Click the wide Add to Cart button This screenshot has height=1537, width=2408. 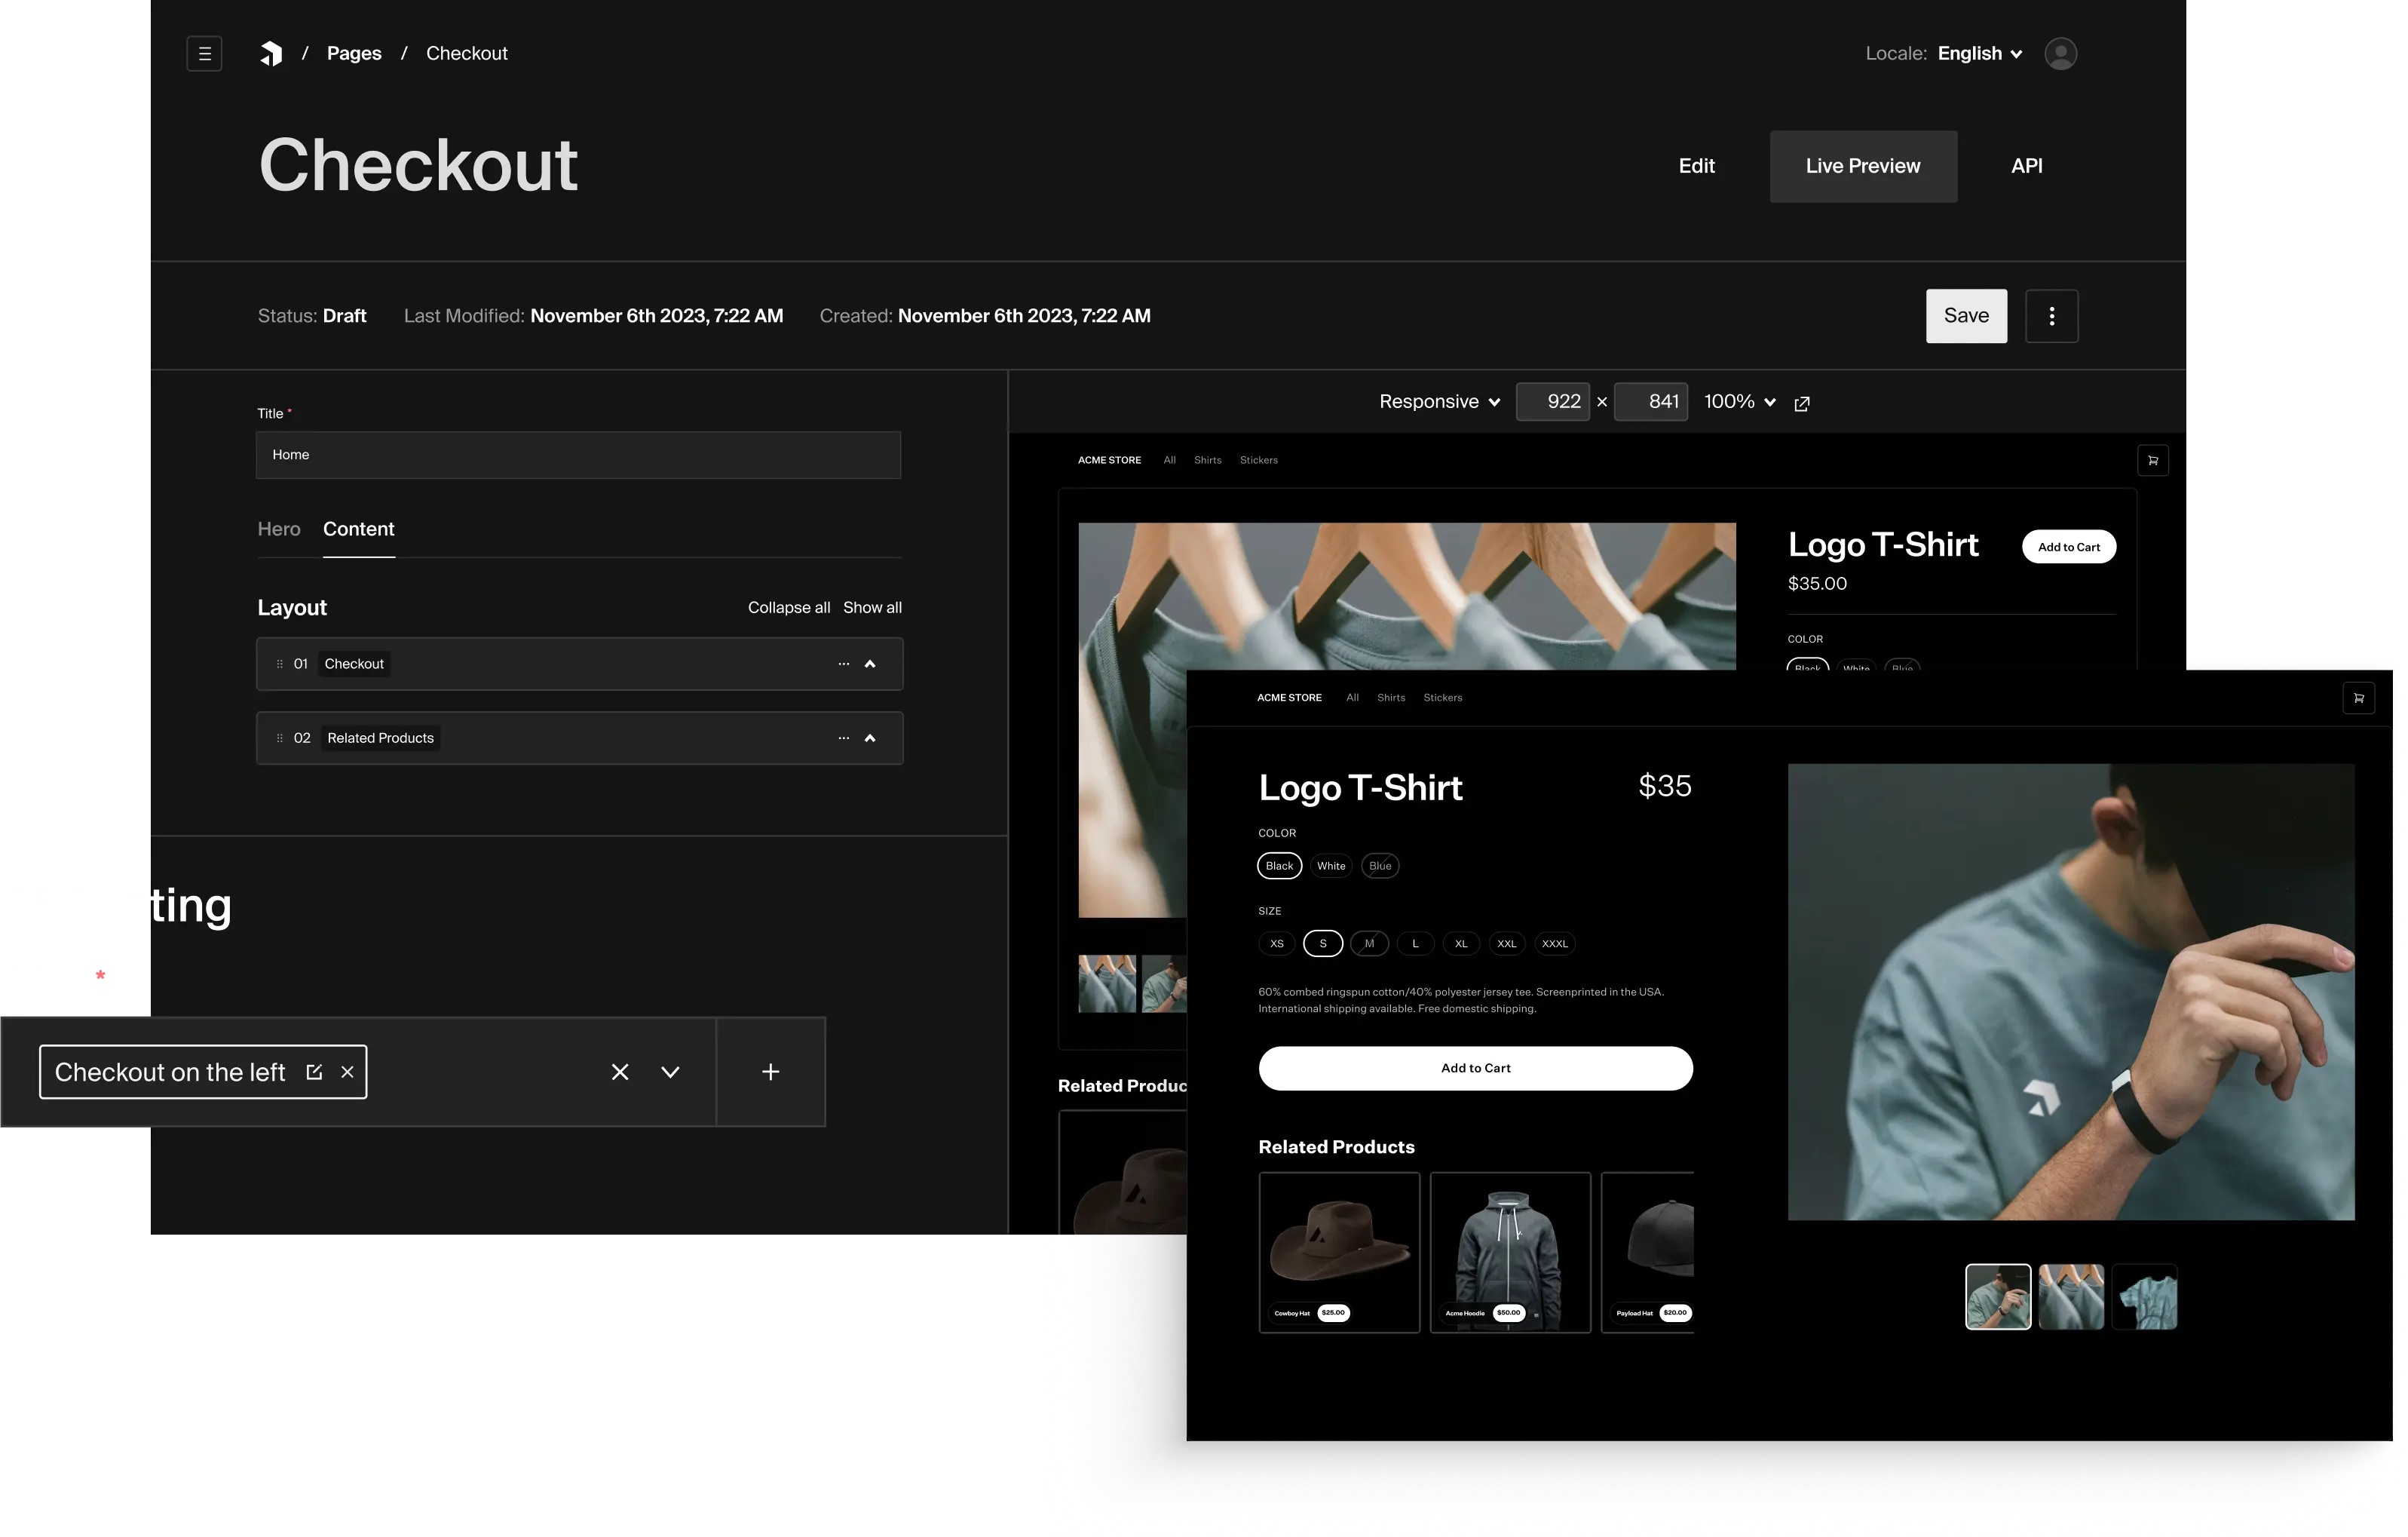1475,1069
